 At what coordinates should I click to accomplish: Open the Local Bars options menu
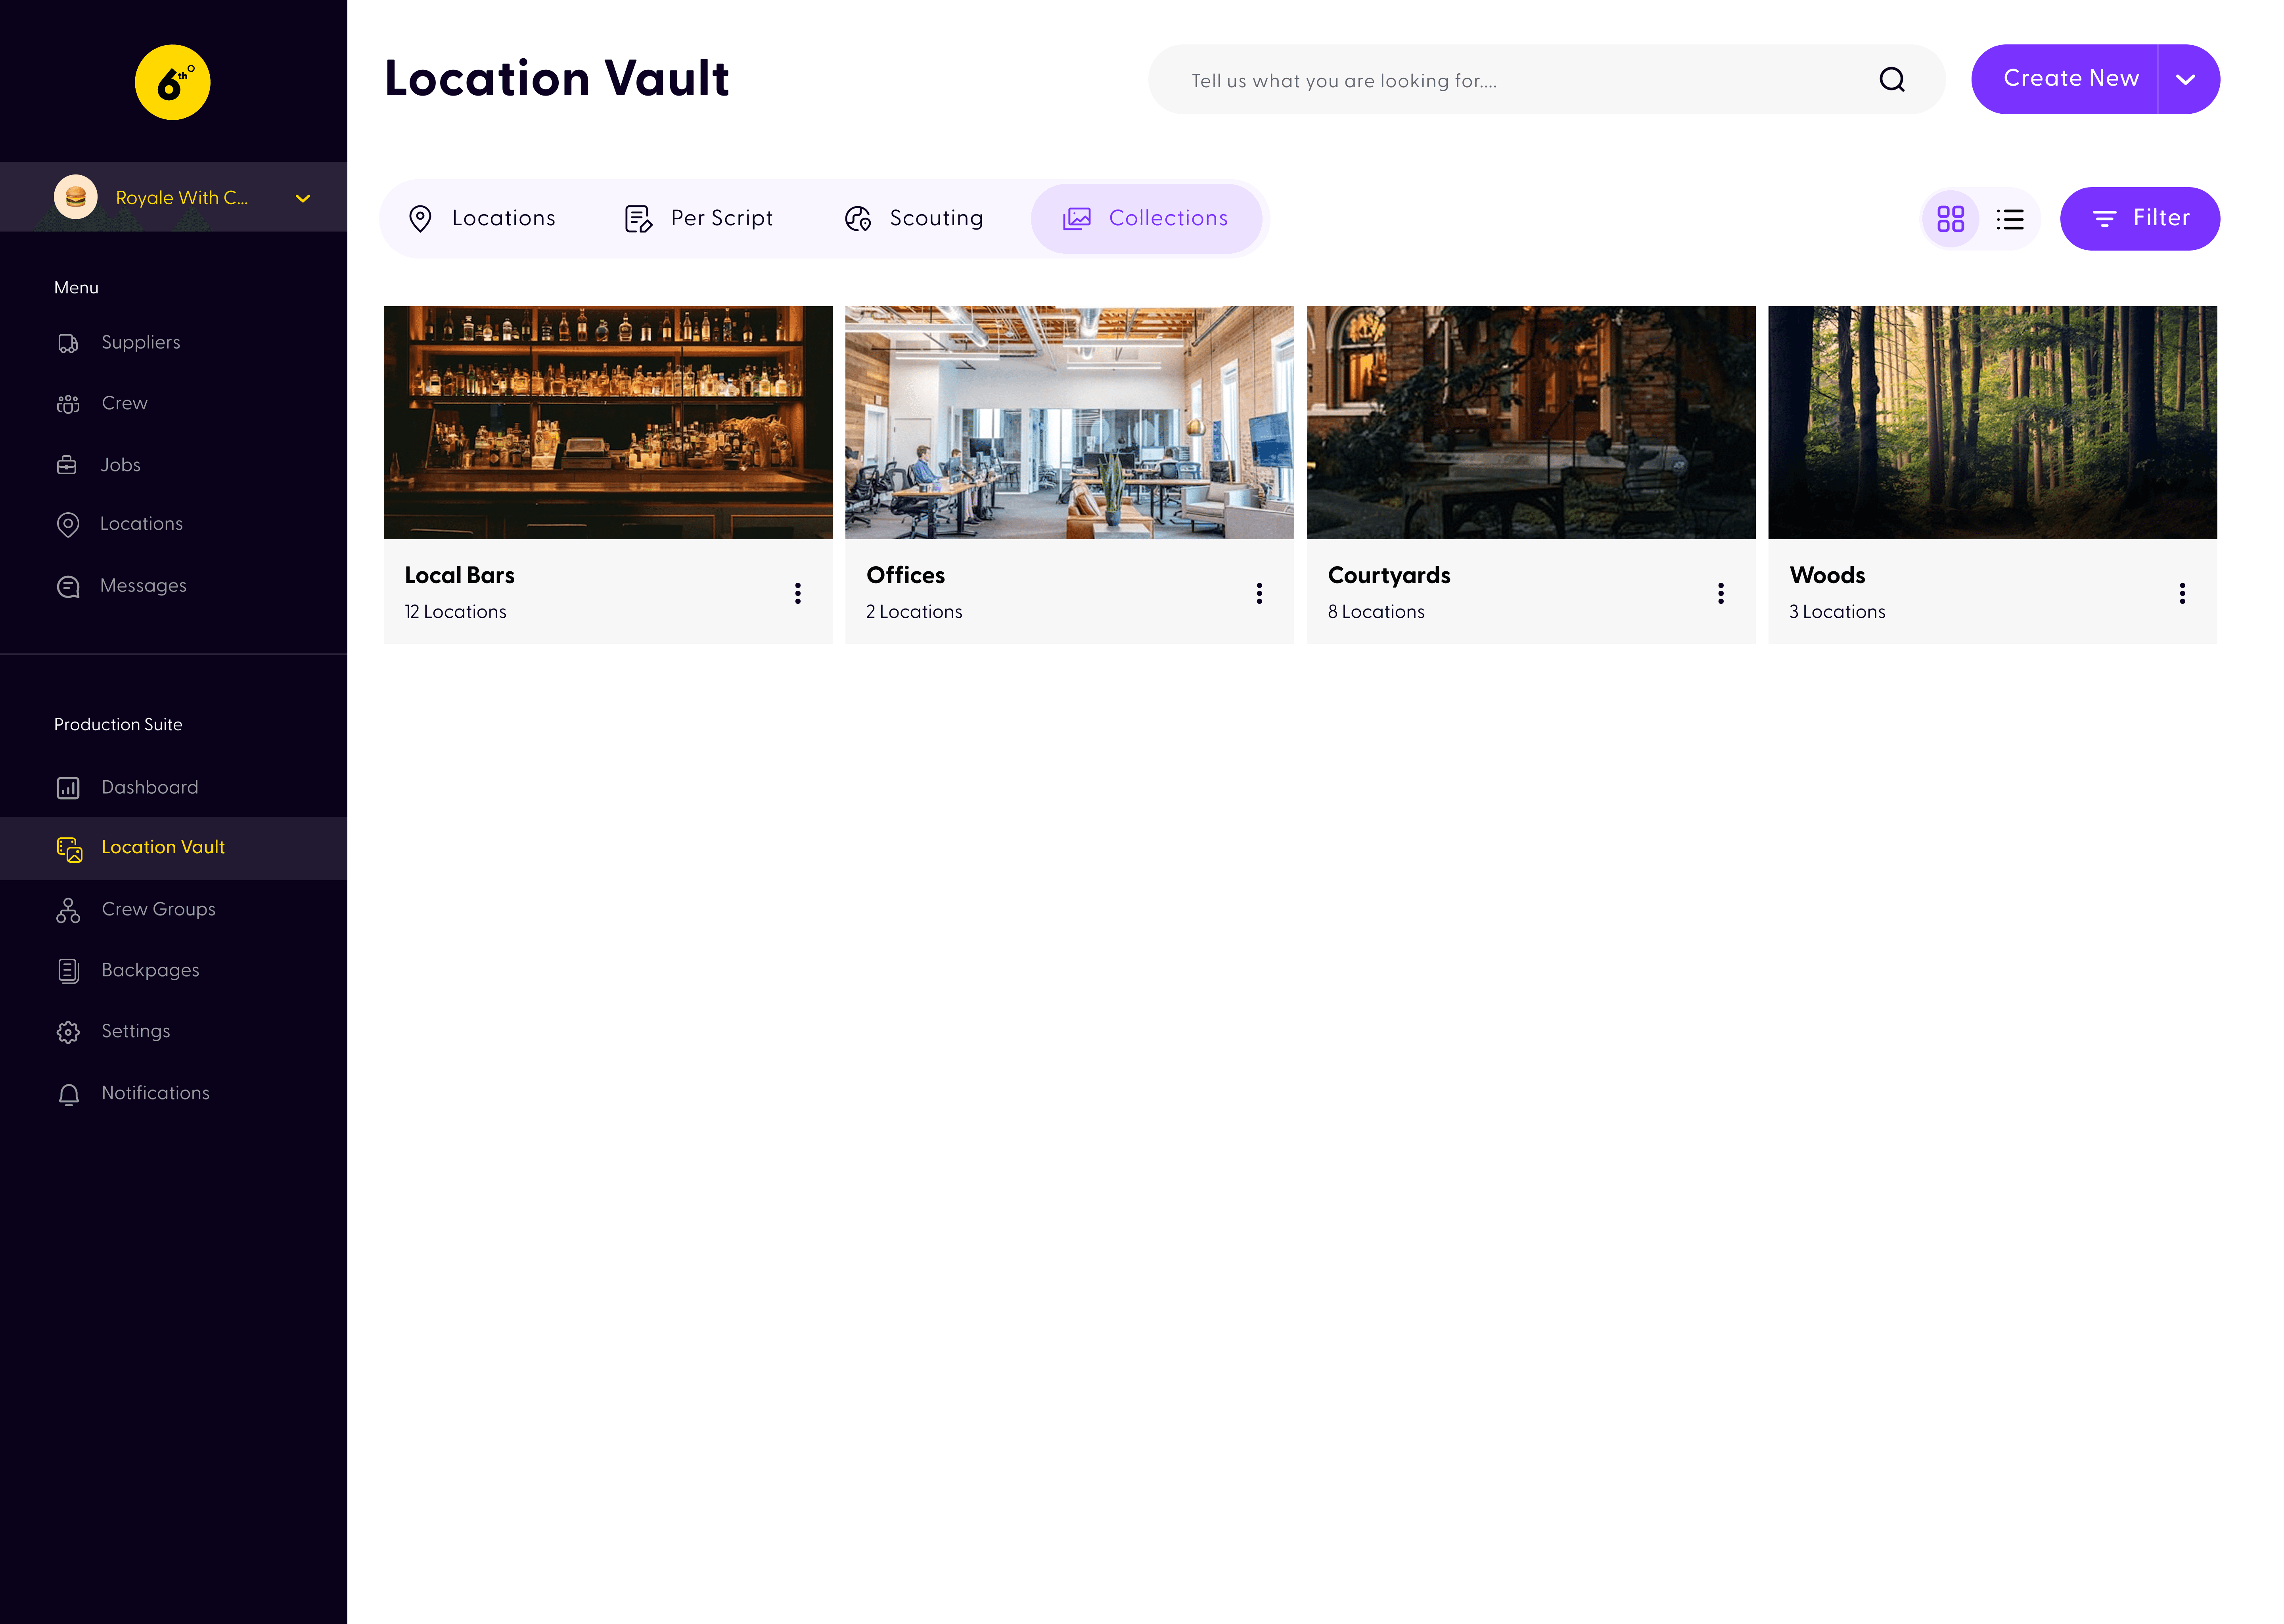[x=797, y=594]
